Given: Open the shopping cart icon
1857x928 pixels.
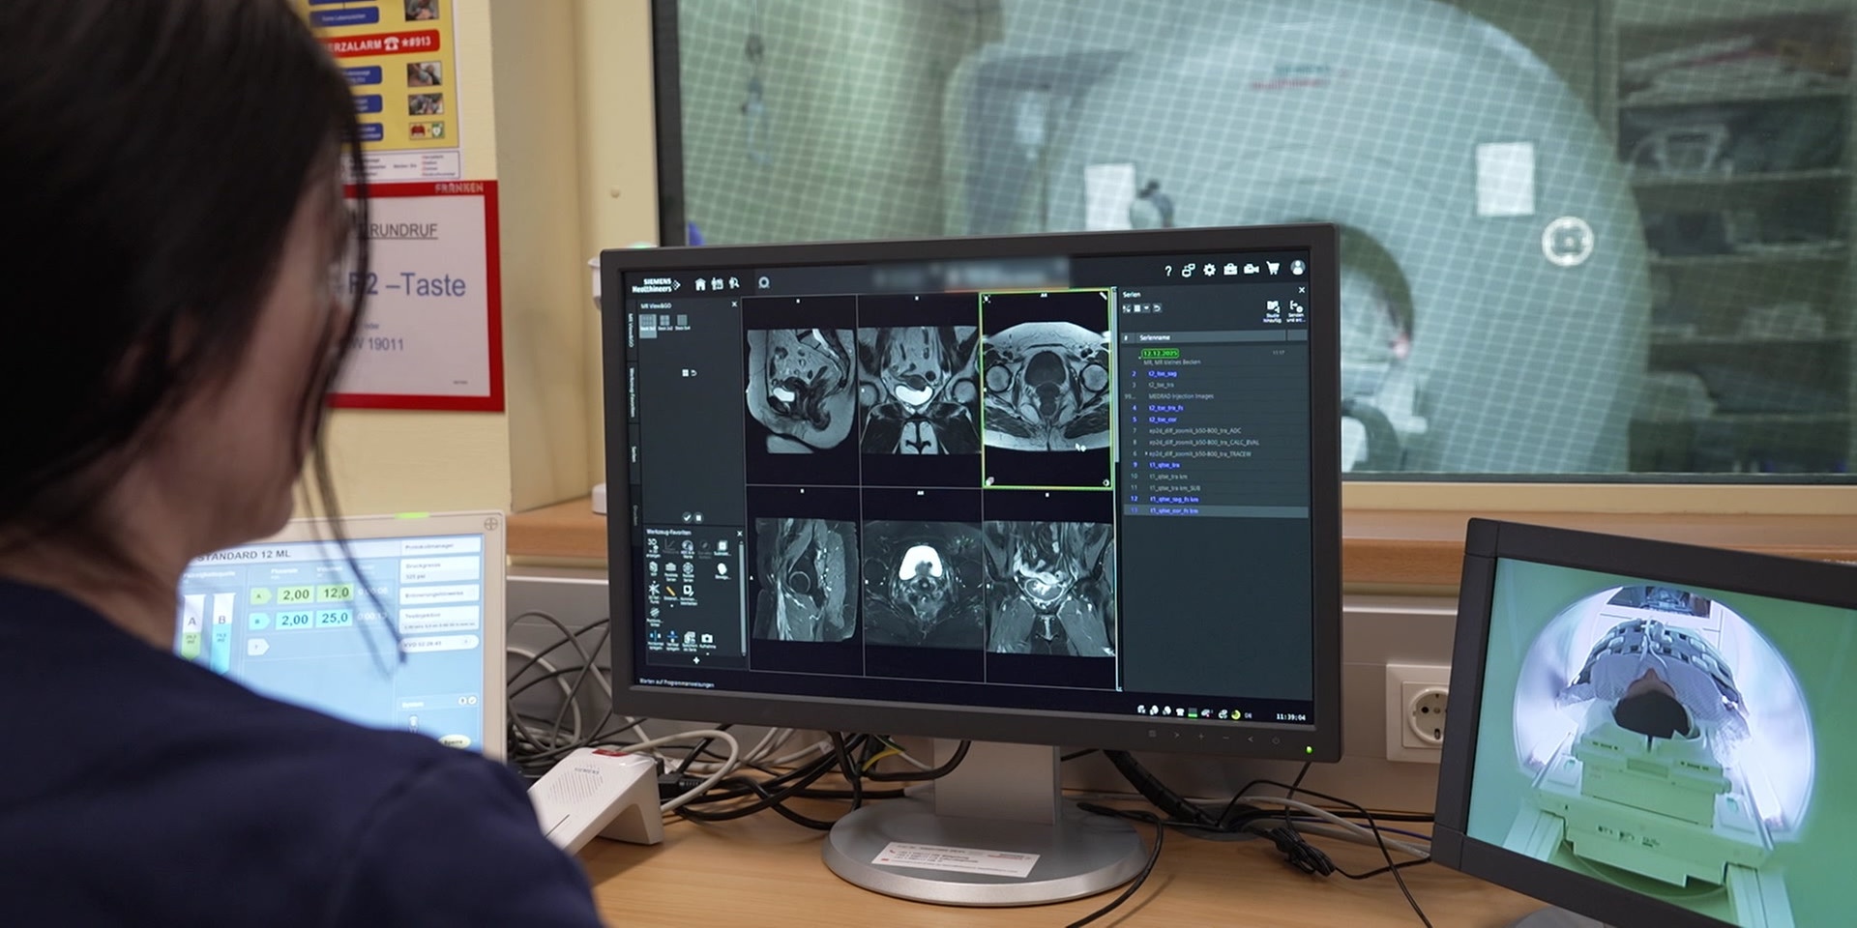Looking at the screenshot, I should tap(1273, 268).
